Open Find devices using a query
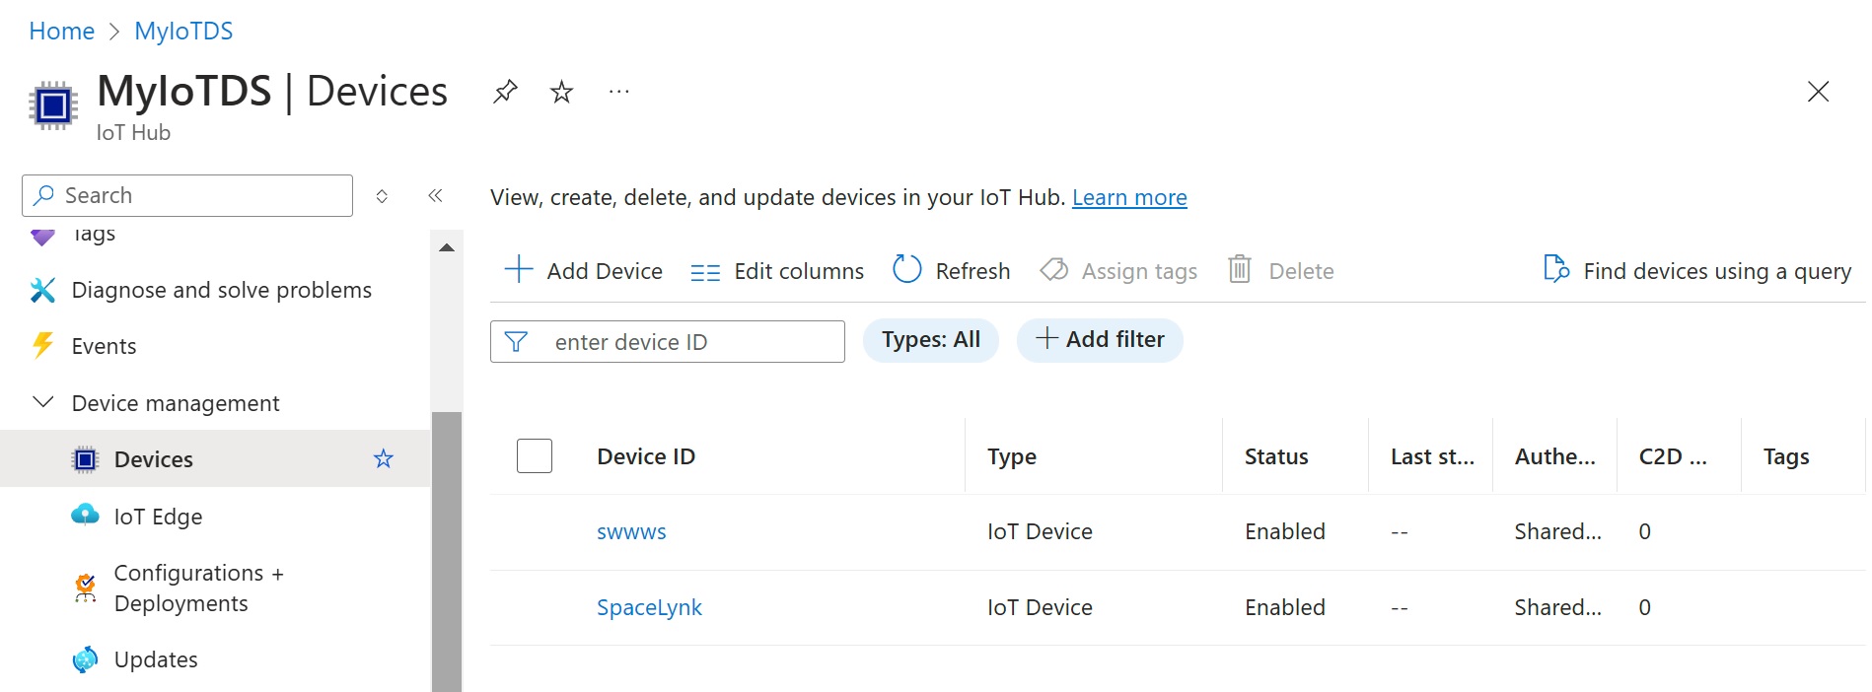The width and height of the screenshot is (1872, 692). point(1697,270)
